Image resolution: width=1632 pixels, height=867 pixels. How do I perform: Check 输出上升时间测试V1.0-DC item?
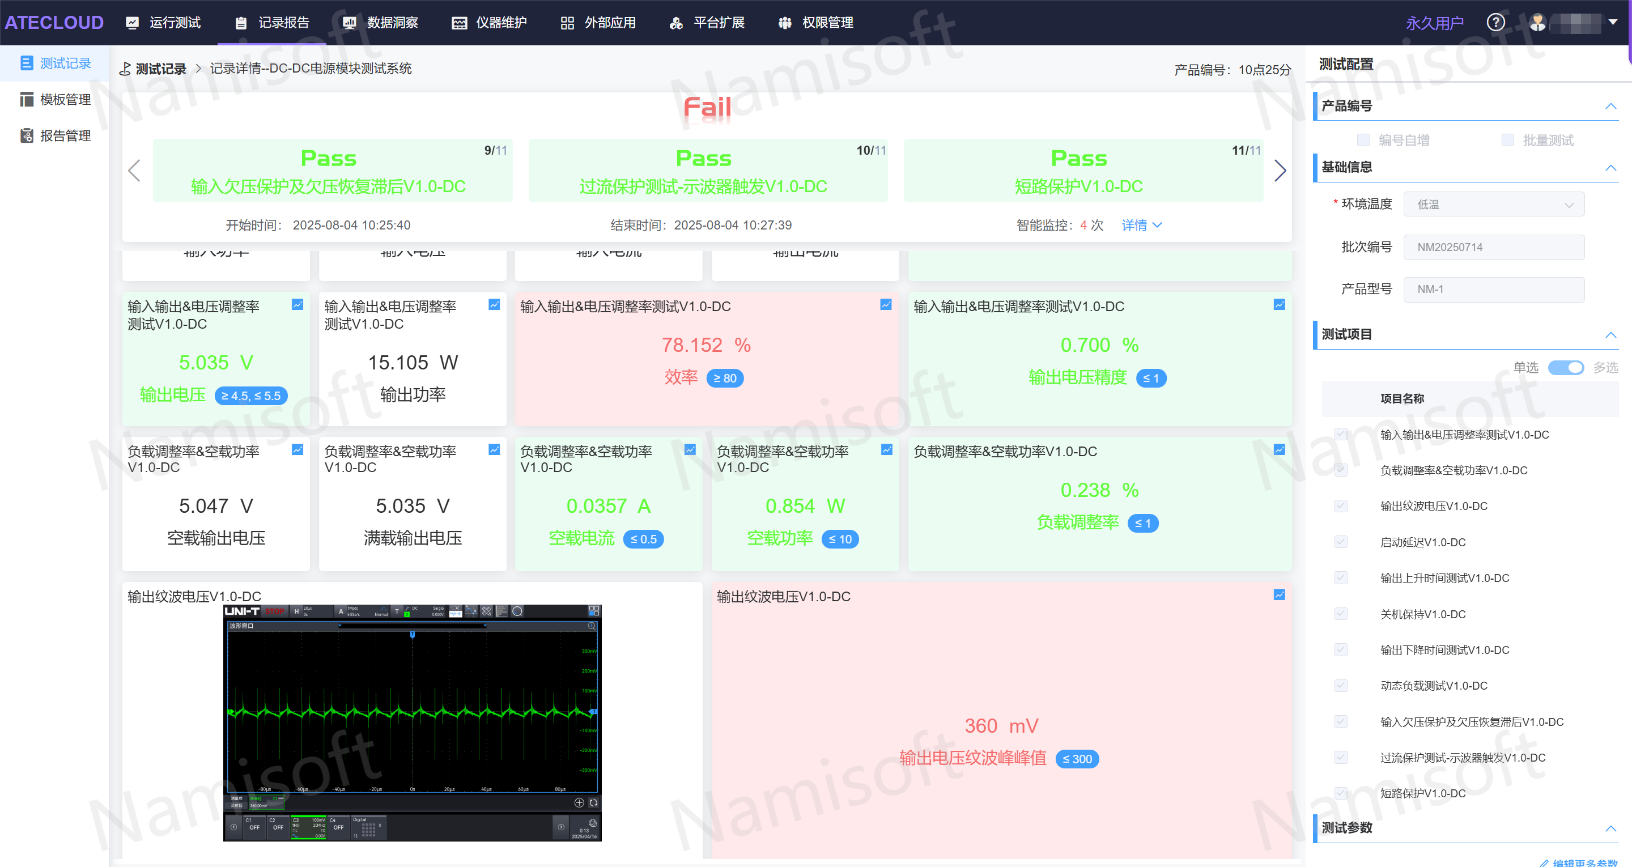click(x=1341, y=577)
